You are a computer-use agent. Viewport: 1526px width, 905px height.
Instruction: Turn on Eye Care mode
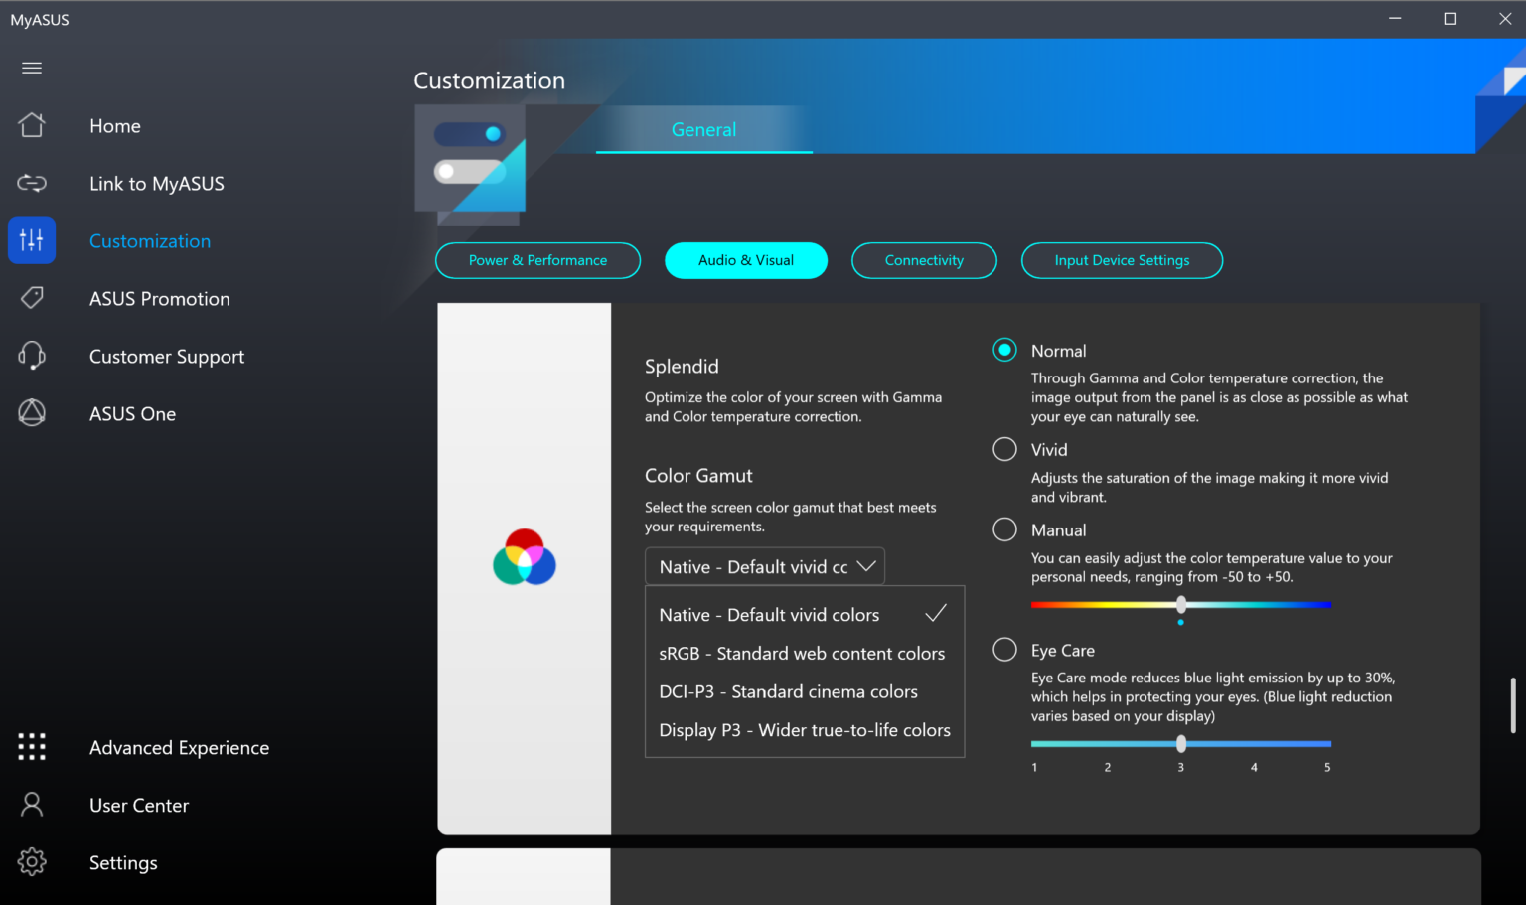click(1004, 650)
